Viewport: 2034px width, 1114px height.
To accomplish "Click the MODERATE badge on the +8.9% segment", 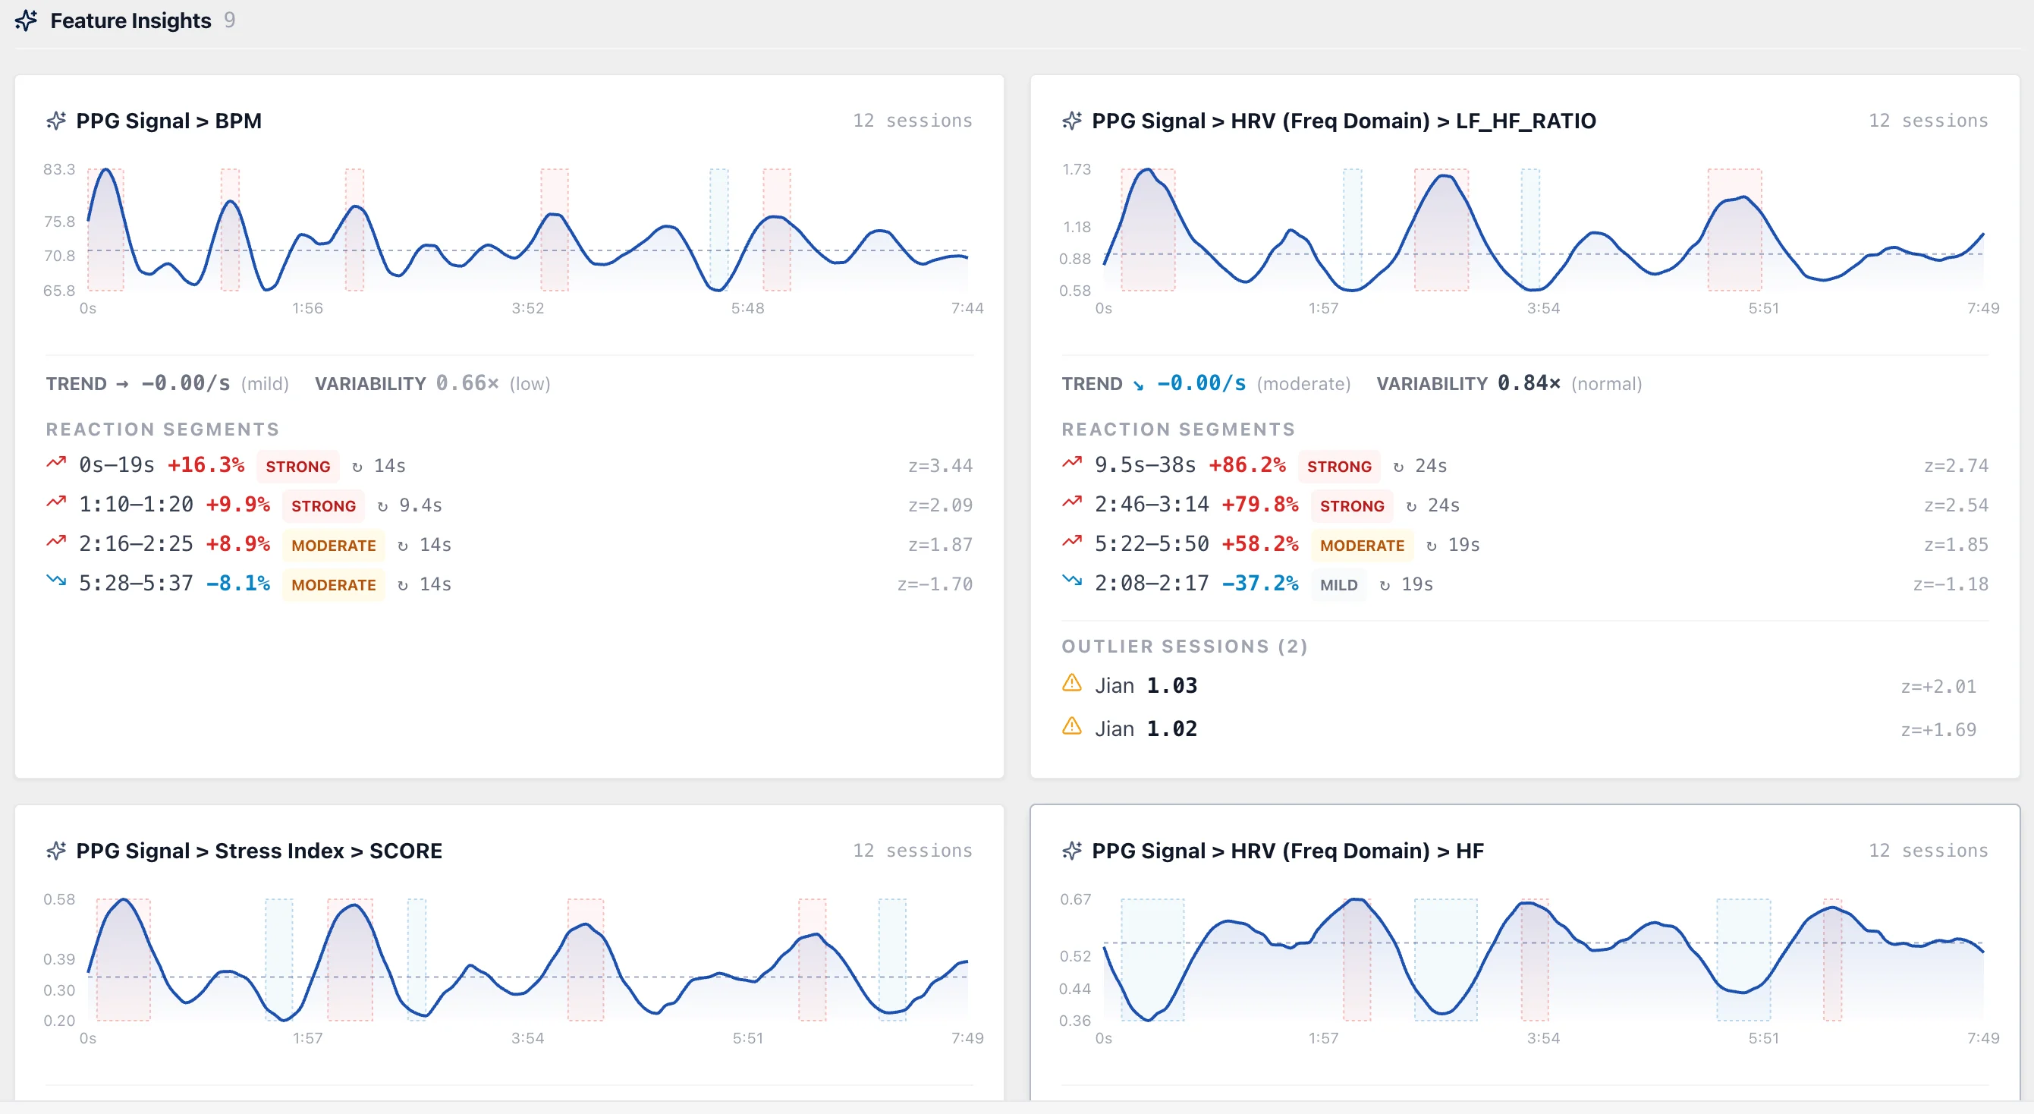I will (333, 546).
